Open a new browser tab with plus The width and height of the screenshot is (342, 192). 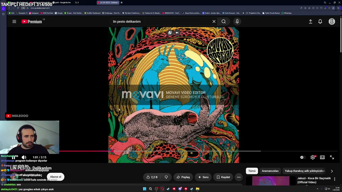click(122, 2)
